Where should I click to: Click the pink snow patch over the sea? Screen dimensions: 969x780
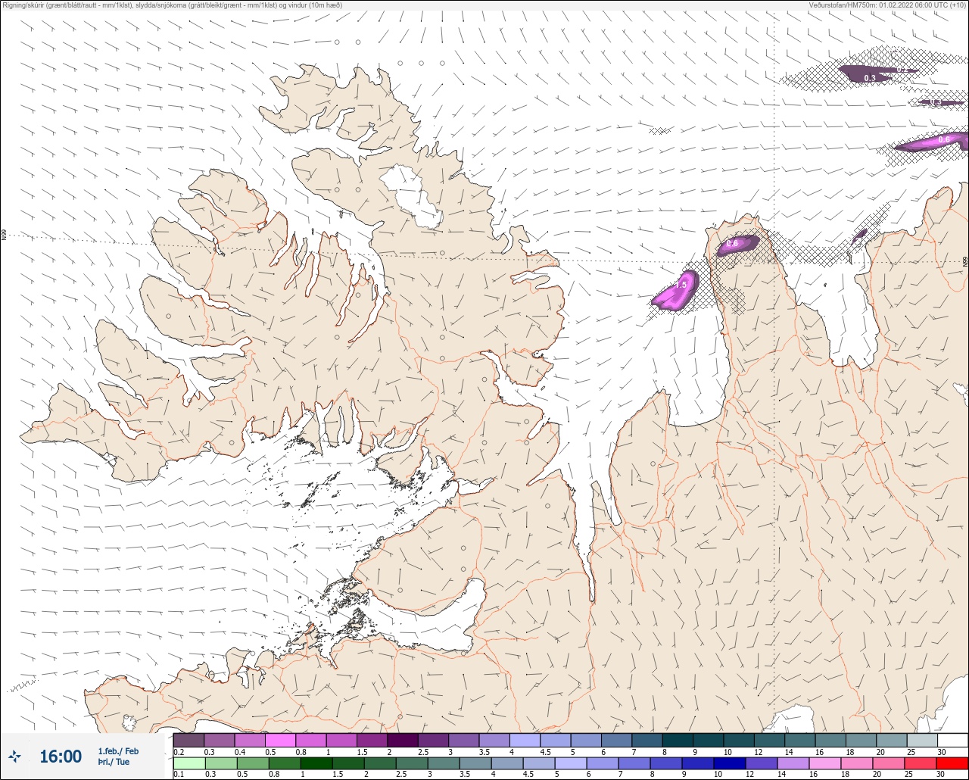click(674, 292)
